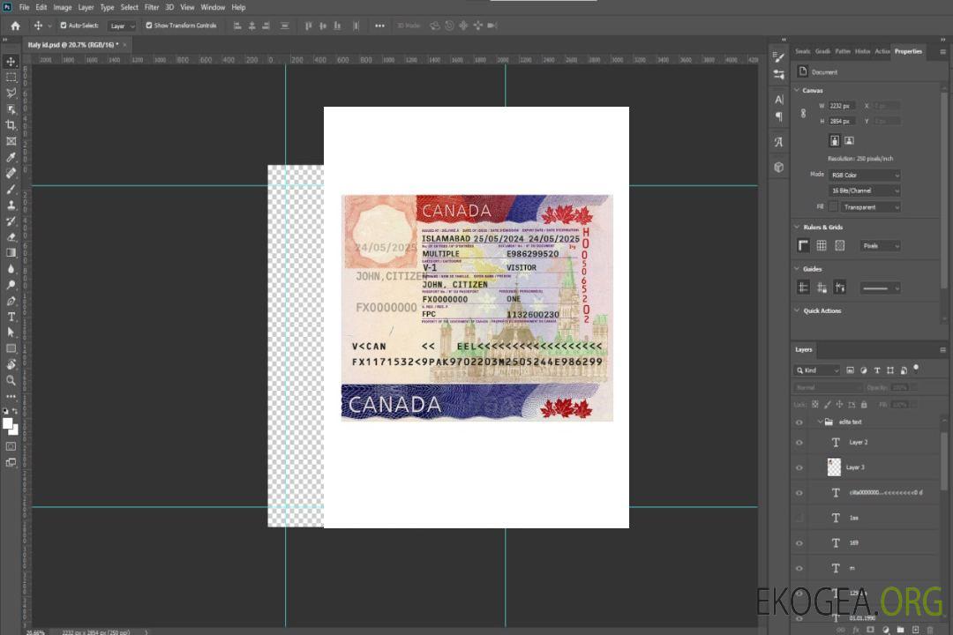Open the Glyphs panel icon
Image resolution: width=953 pixels, height=635 pixels.
pos(779,142)
